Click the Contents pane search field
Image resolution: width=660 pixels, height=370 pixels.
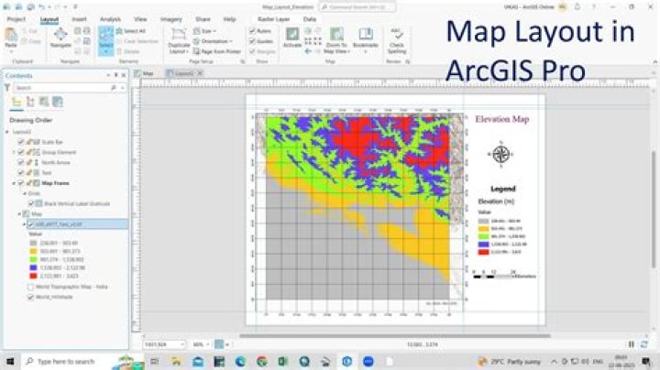65,87
